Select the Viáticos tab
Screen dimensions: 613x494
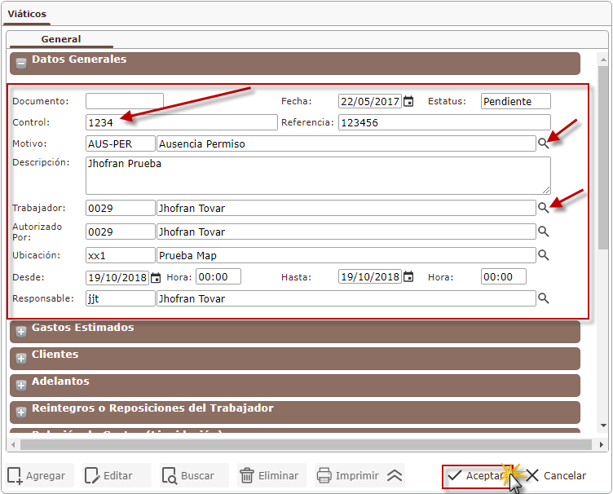coord(27,14)
